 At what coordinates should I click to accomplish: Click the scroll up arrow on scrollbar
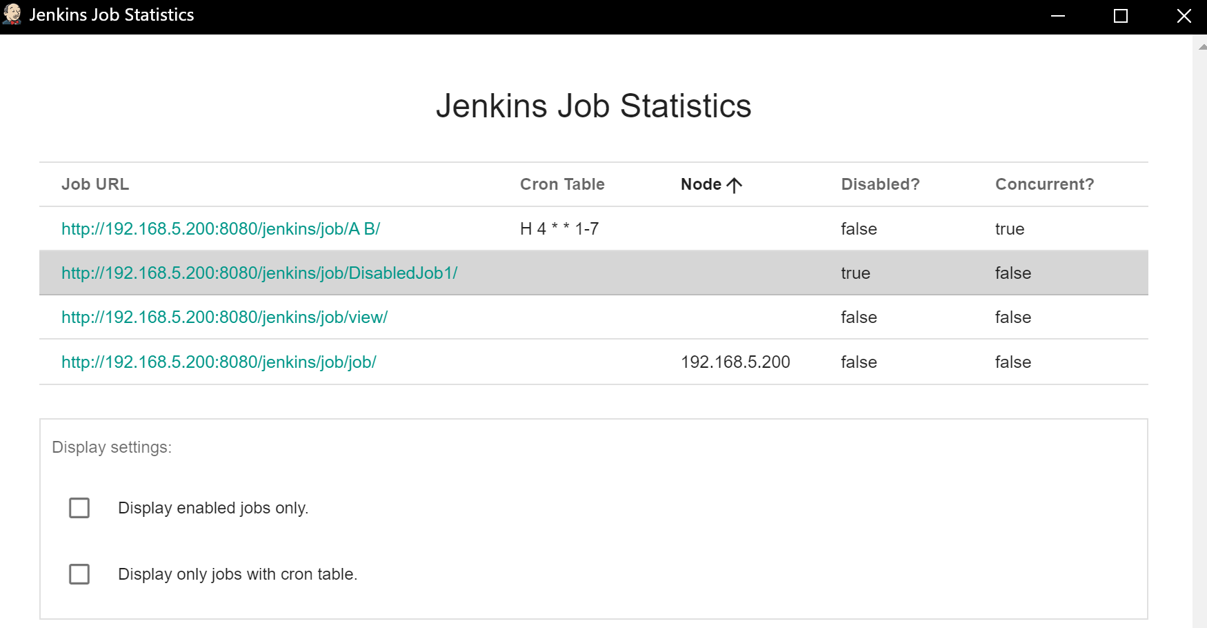pos(1202,47)
